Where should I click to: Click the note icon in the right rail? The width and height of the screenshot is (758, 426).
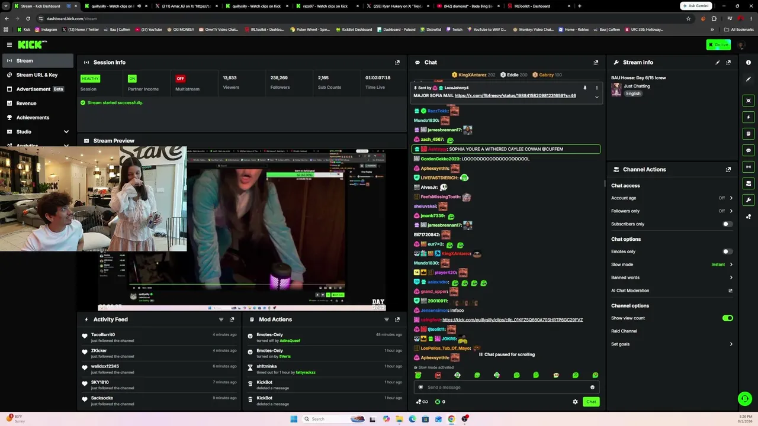(749, 134)
